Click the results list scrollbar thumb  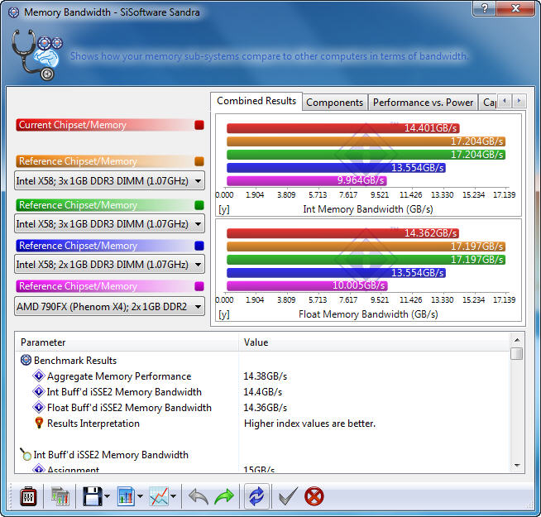coord(517,353)
